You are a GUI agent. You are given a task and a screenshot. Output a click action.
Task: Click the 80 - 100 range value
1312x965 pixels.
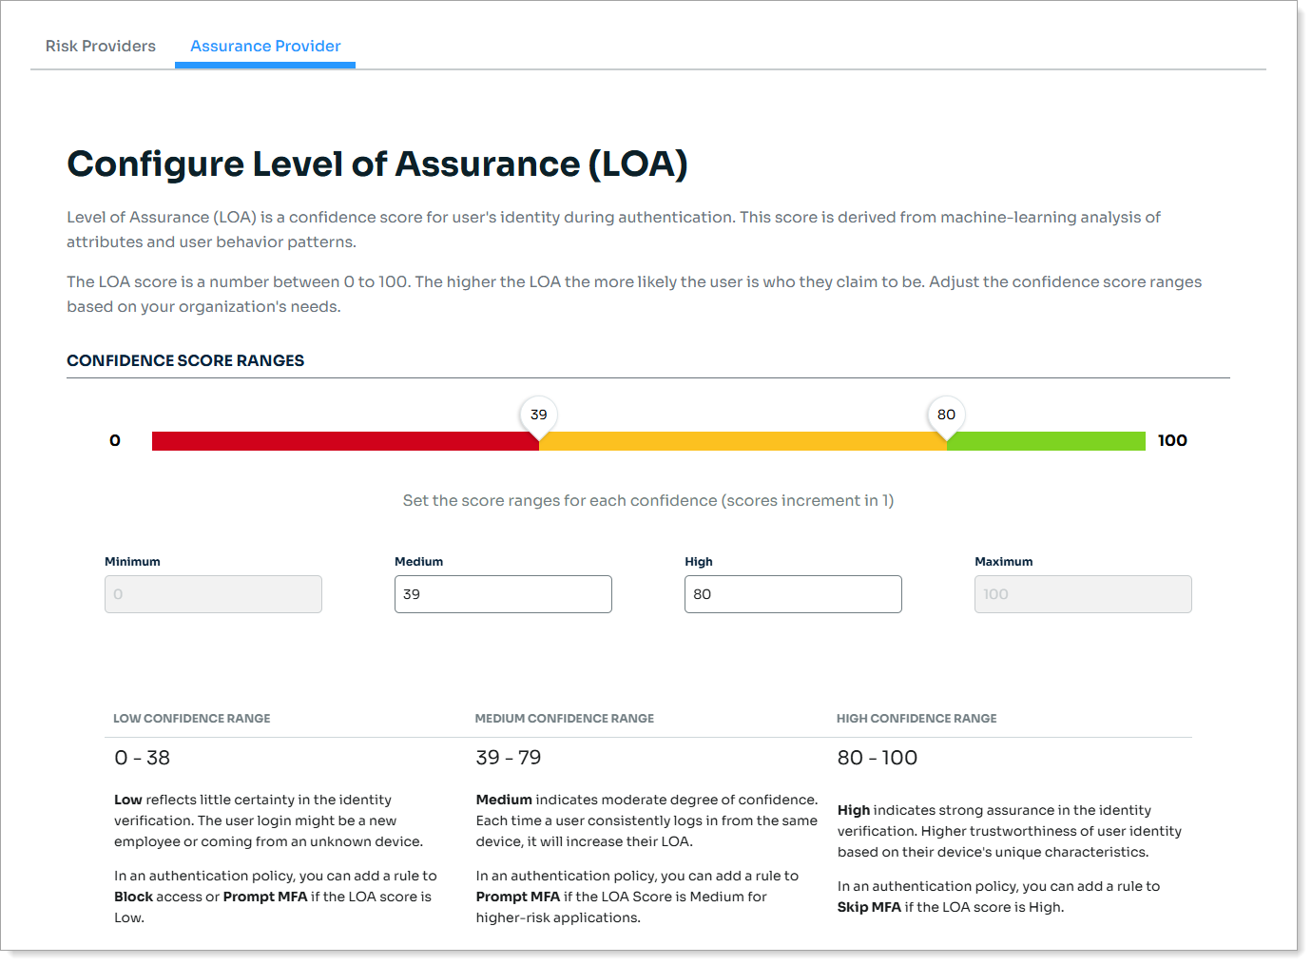(878, 758)
